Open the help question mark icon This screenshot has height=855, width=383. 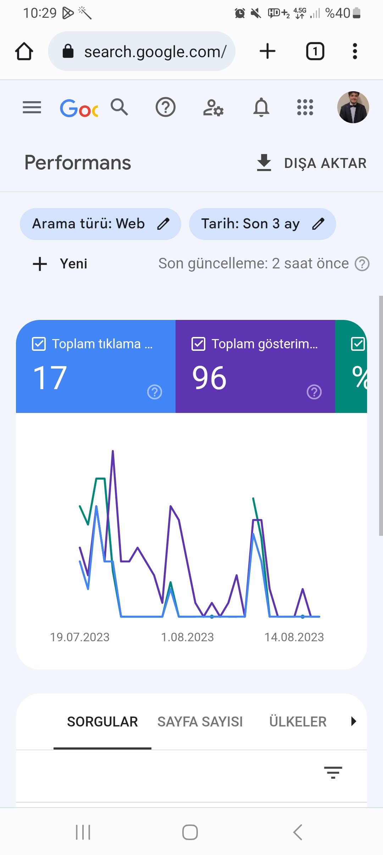166,107
